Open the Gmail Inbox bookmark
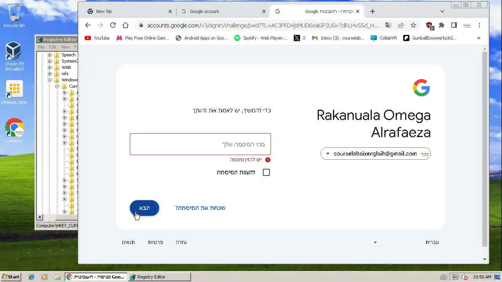 click(x=338, y=38)
